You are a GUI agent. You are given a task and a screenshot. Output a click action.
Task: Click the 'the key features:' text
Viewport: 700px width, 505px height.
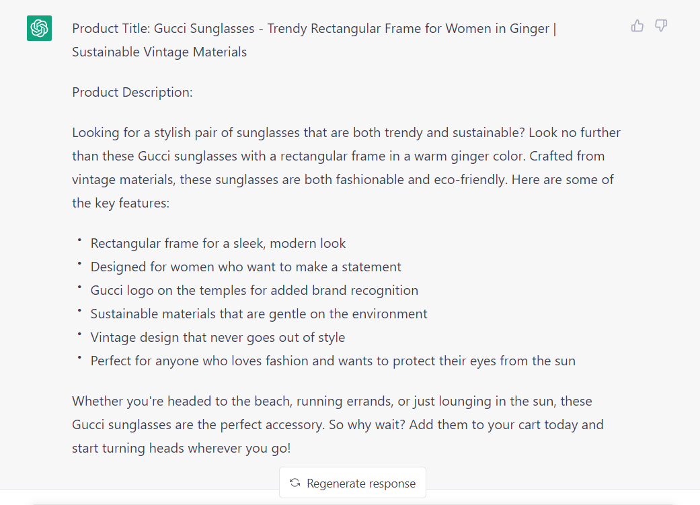coord(120,203)
